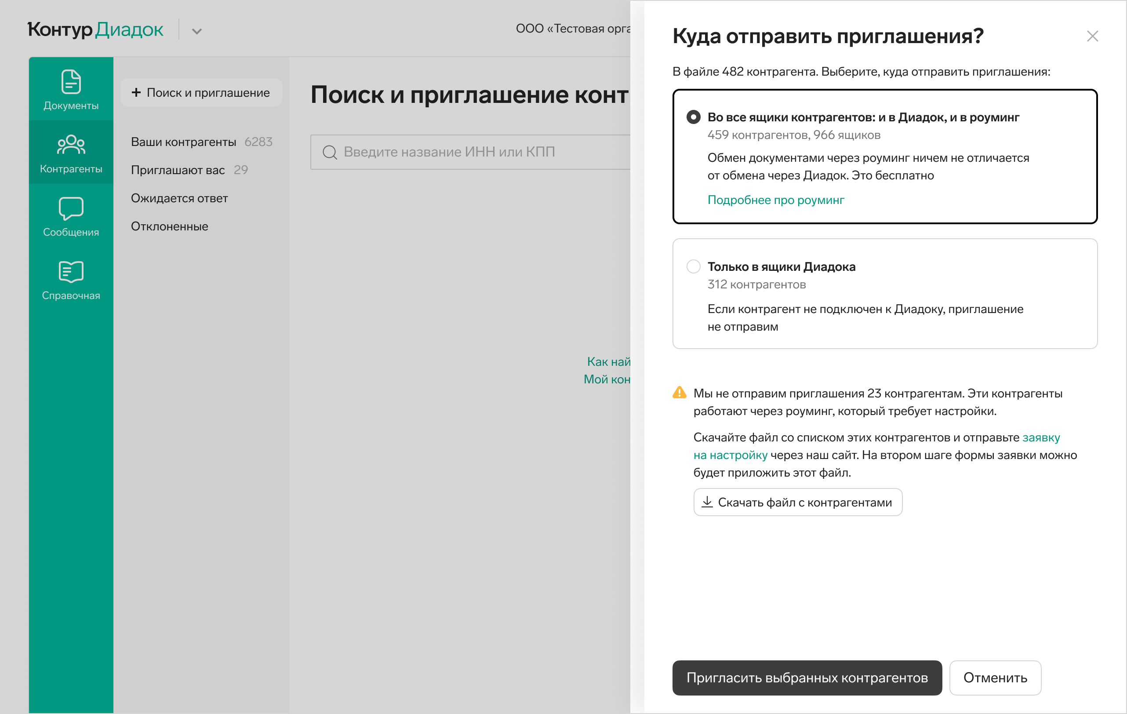
Task: Open Подробнее про роуминг link
Action: click(775, 200)
